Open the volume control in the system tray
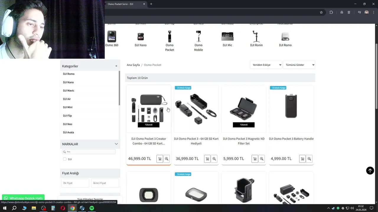The width and height of the screenshot is (378, 212). (x=352, y=208)
